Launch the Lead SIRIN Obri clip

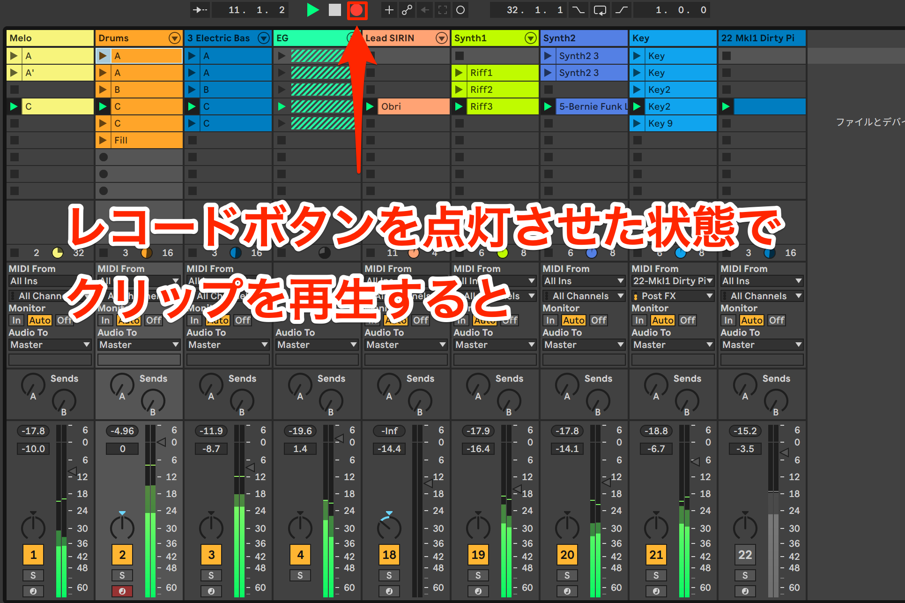pos(370,106)
